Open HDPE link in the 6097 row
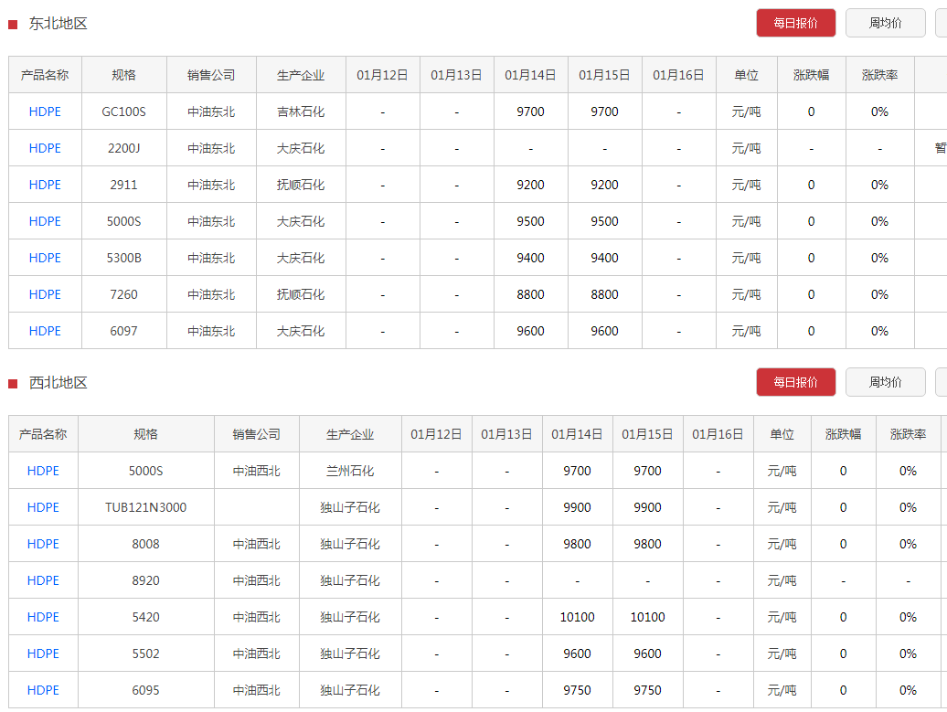947x712 pixels. point(45,331)
